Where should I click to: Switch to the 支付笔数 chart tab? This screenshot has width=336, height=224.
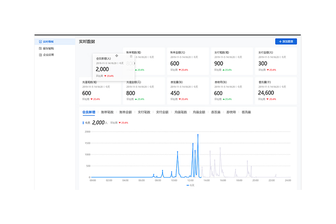(144, 112)
